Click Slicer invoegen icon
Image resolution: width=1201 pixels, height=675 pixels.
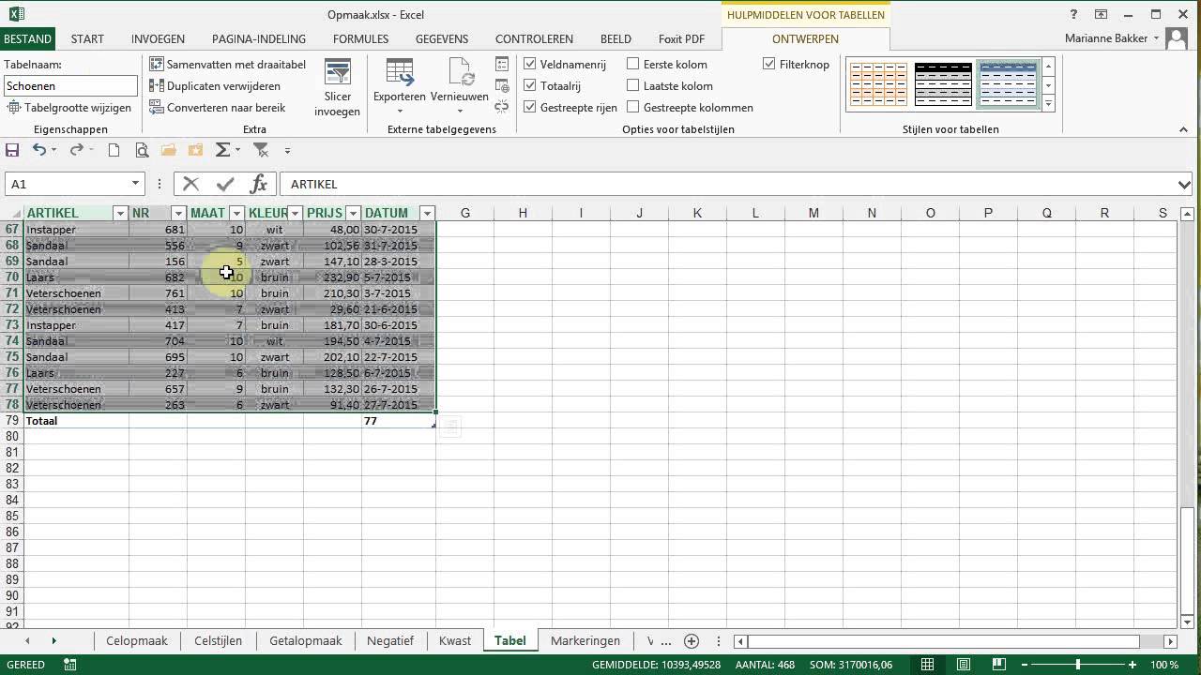pos(337,88)
